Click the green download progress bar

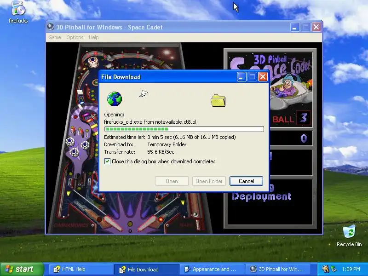point(184,129)
